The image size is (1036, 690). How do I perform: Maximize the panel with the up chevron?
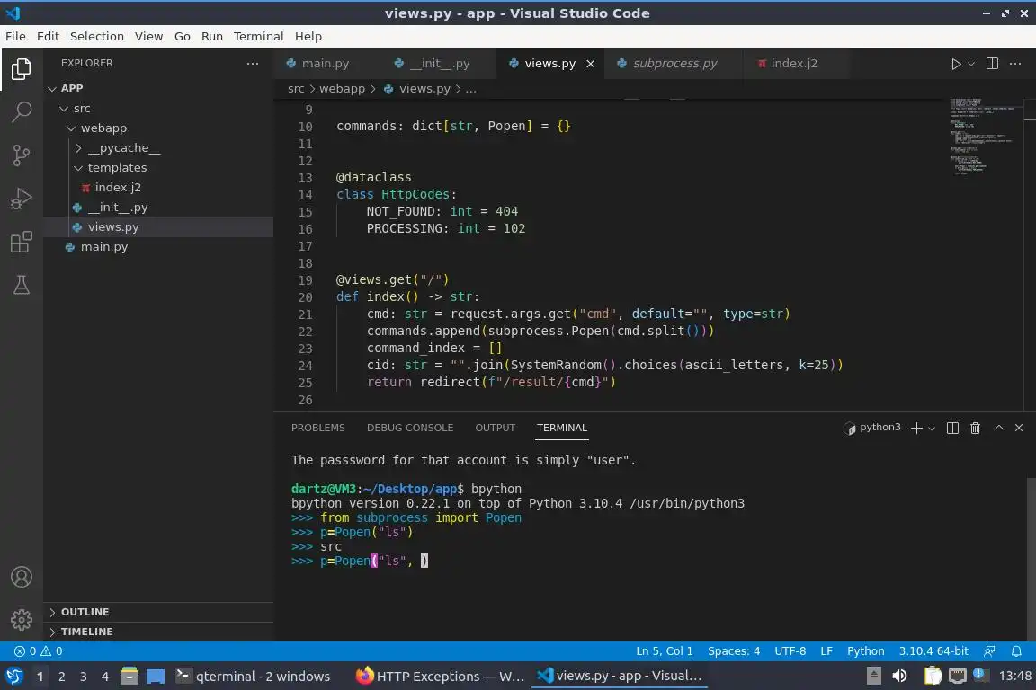pos(999,428)
